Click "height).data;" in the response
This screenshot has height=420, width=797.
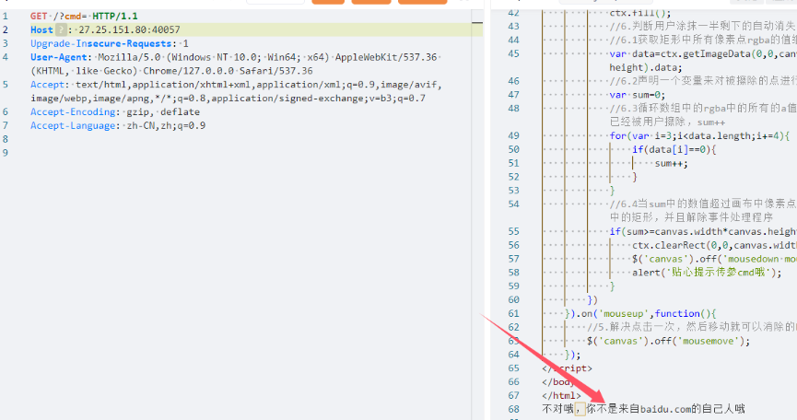coord(646,67)
